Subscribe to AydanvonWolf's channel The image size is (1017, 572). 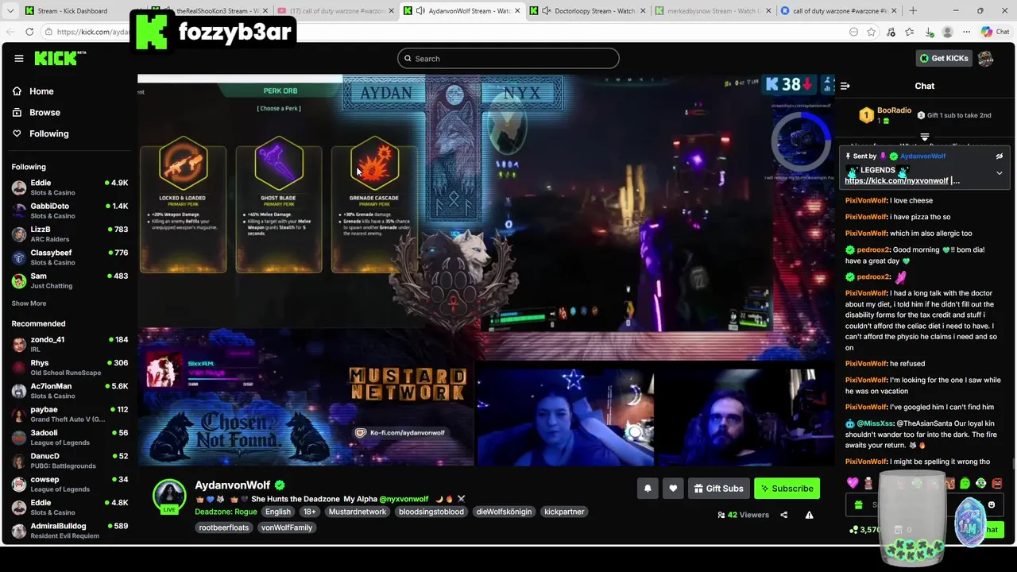pyautogui.click(x=787, y=489)
